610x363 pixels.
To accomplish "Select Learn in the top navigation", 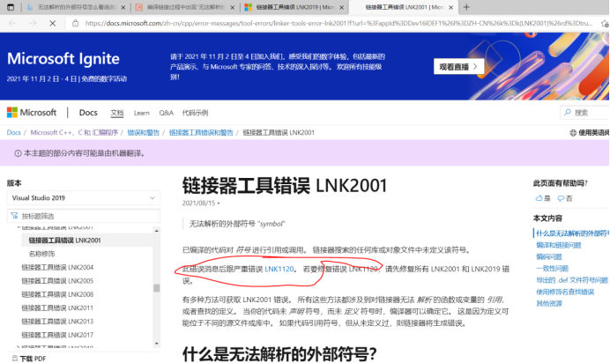I will pyautogui.click(x=141, y=113).
